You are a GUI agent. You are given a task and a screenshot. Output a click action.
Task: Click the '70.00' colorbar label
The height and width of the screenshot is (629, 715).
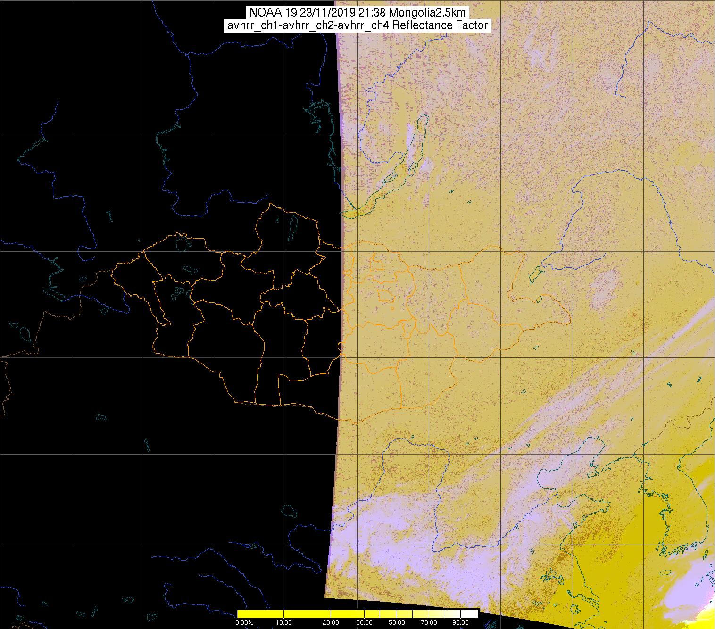pos(429,623)
